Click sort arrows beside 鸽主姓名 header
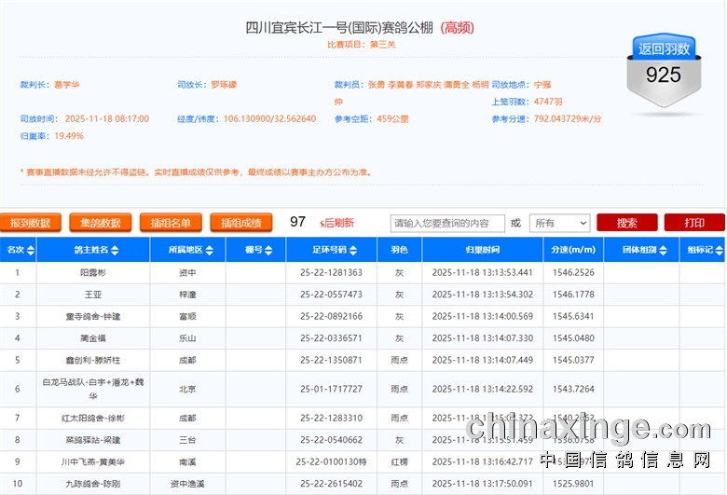The height and width of the screenshot is (495, 727). click(116, 251)
